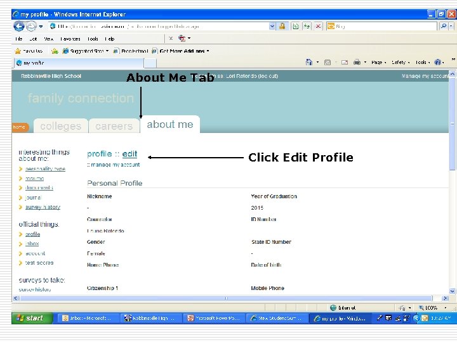The height and width of the screenshot is (342, 457).
Task: Click the Windows start button
Action: click(32, 318)
